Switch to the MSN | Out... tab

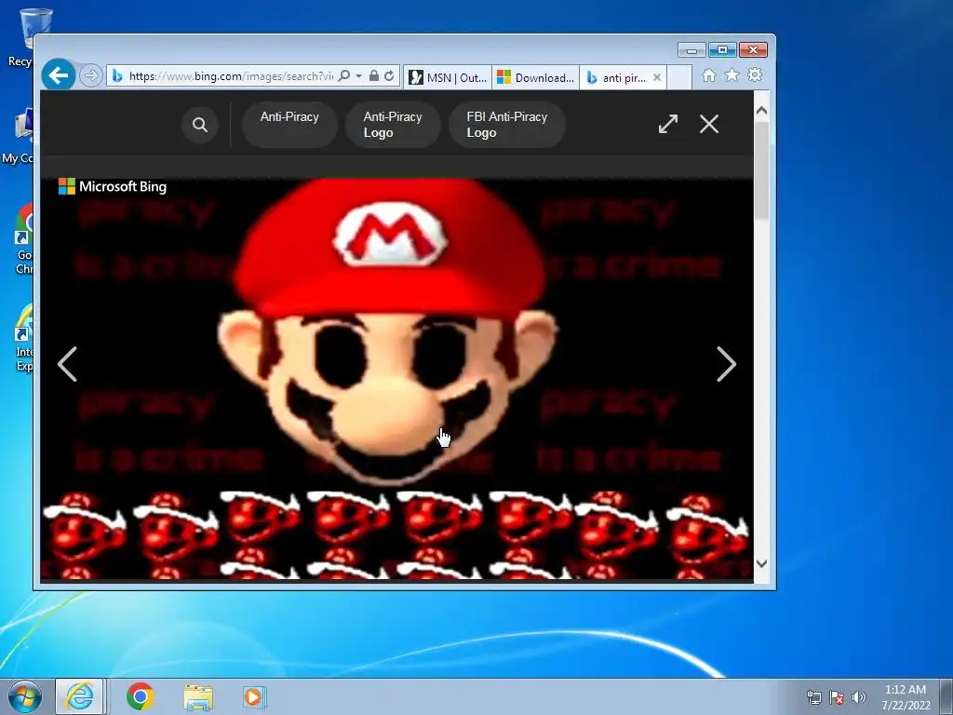point(448,77)
